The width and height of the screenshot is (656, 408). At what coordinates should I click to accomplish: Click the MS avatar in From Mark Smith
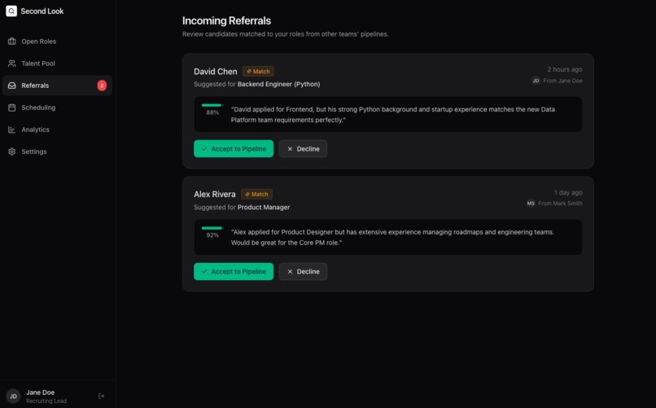tap(531, 204)
